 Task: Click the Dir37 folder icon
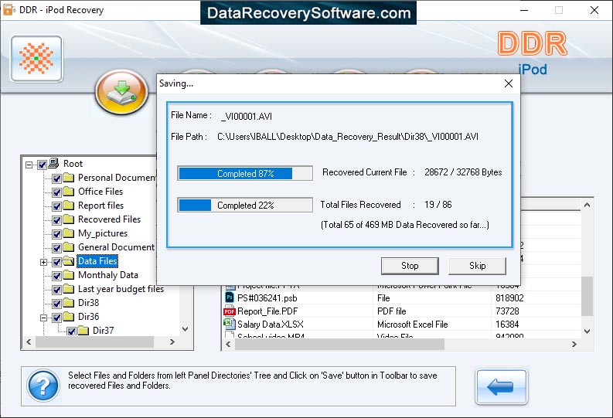coord(83,331)
